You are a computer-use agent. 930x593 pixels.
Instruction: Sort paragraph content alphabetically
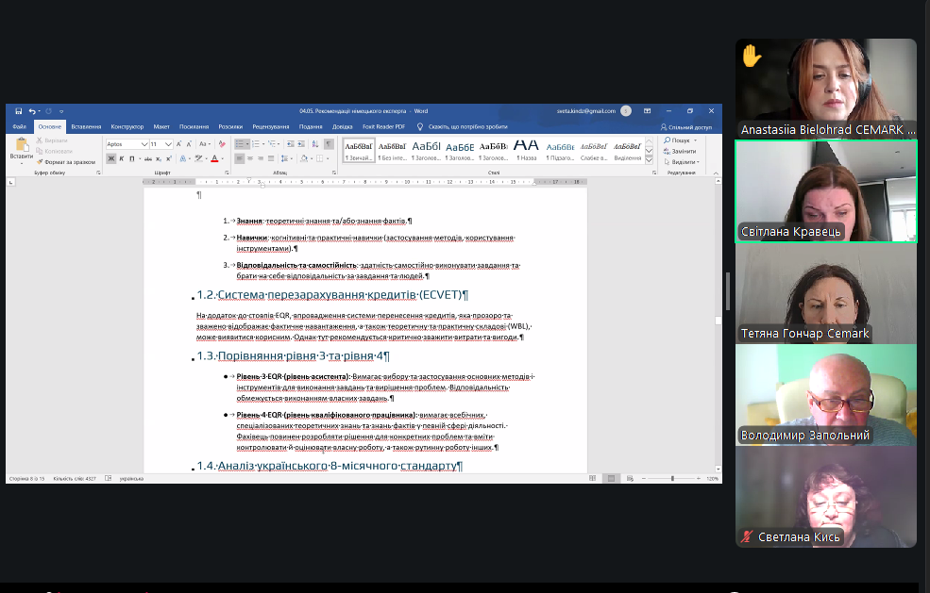point(315,144)
